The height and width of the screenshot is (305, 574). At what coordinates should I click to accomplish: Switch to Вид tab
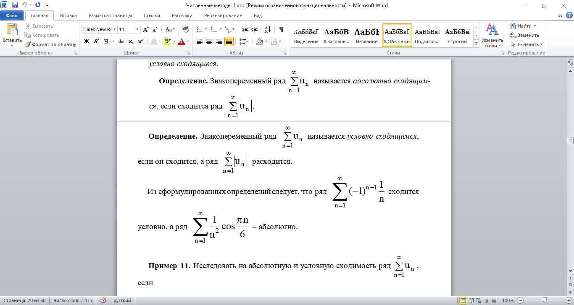pos(258,16)
